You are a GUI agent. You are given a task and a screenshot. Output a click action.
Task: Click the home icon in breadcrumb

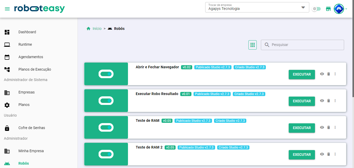coord(88,29)
